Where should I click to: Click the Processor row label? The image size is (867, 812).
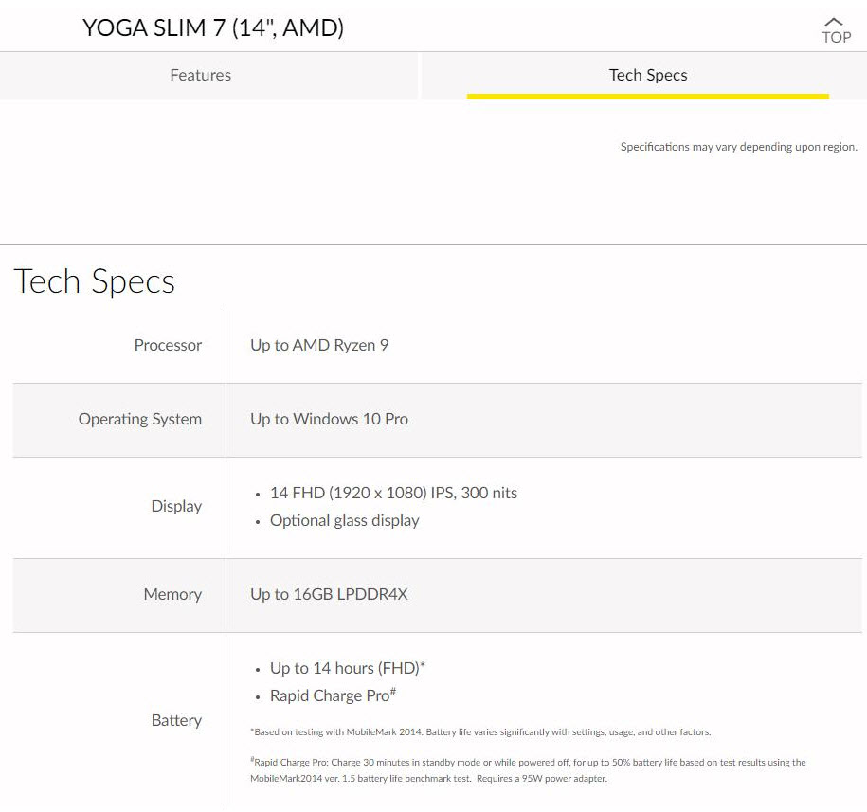tap(168, 346)
